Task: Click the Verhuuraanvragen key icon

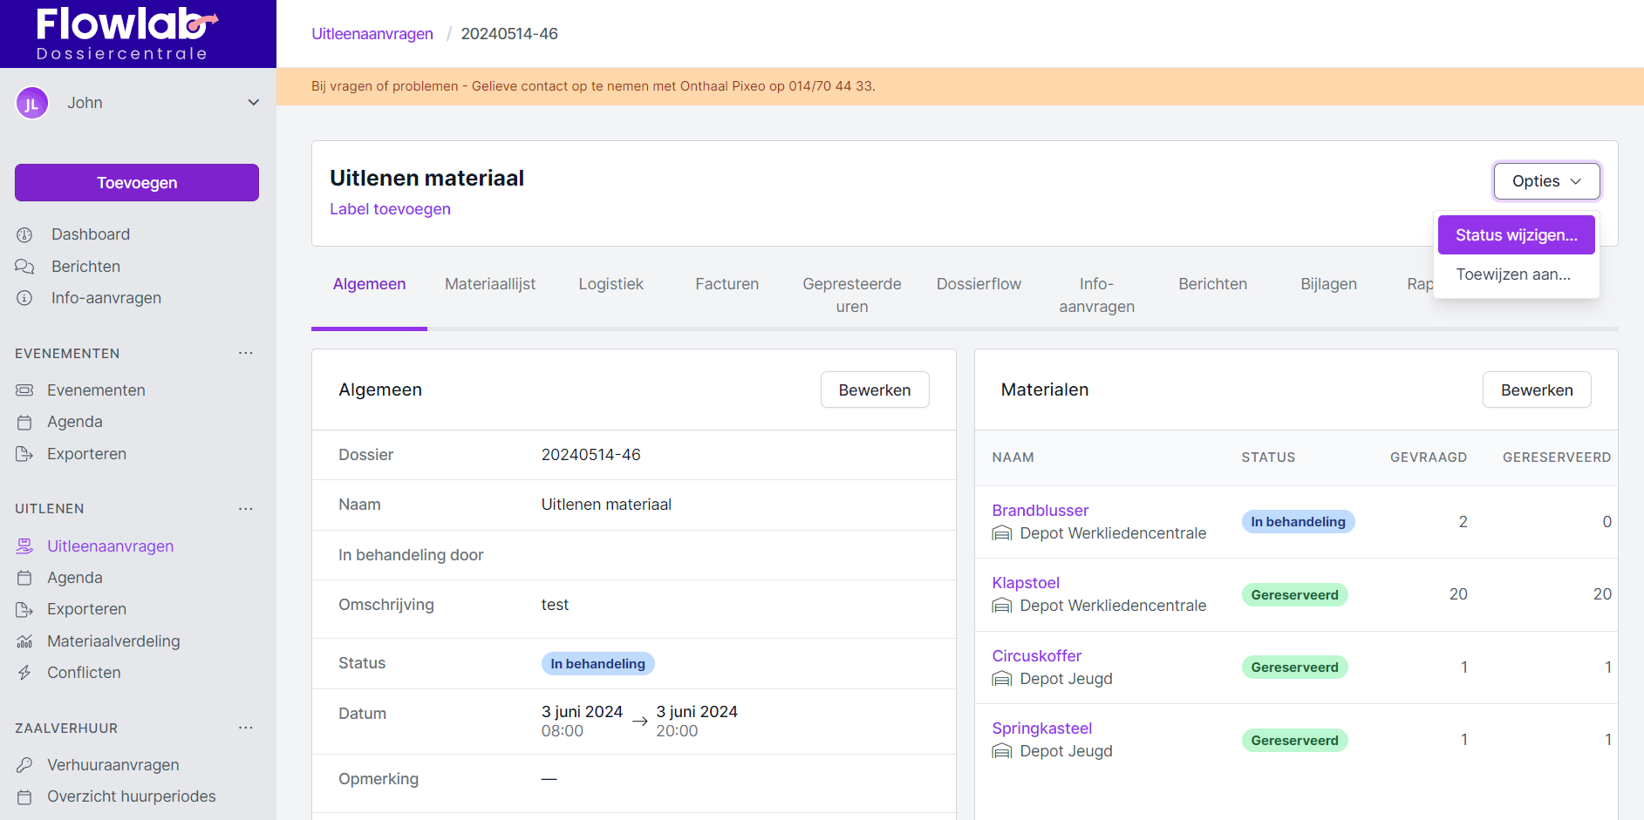Action: (x=24, y=765)
